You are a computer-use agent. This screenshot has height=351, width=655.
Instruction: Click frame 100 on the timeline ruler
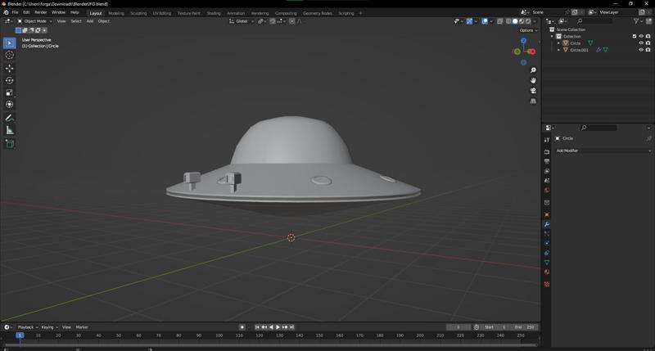point(219,335)
